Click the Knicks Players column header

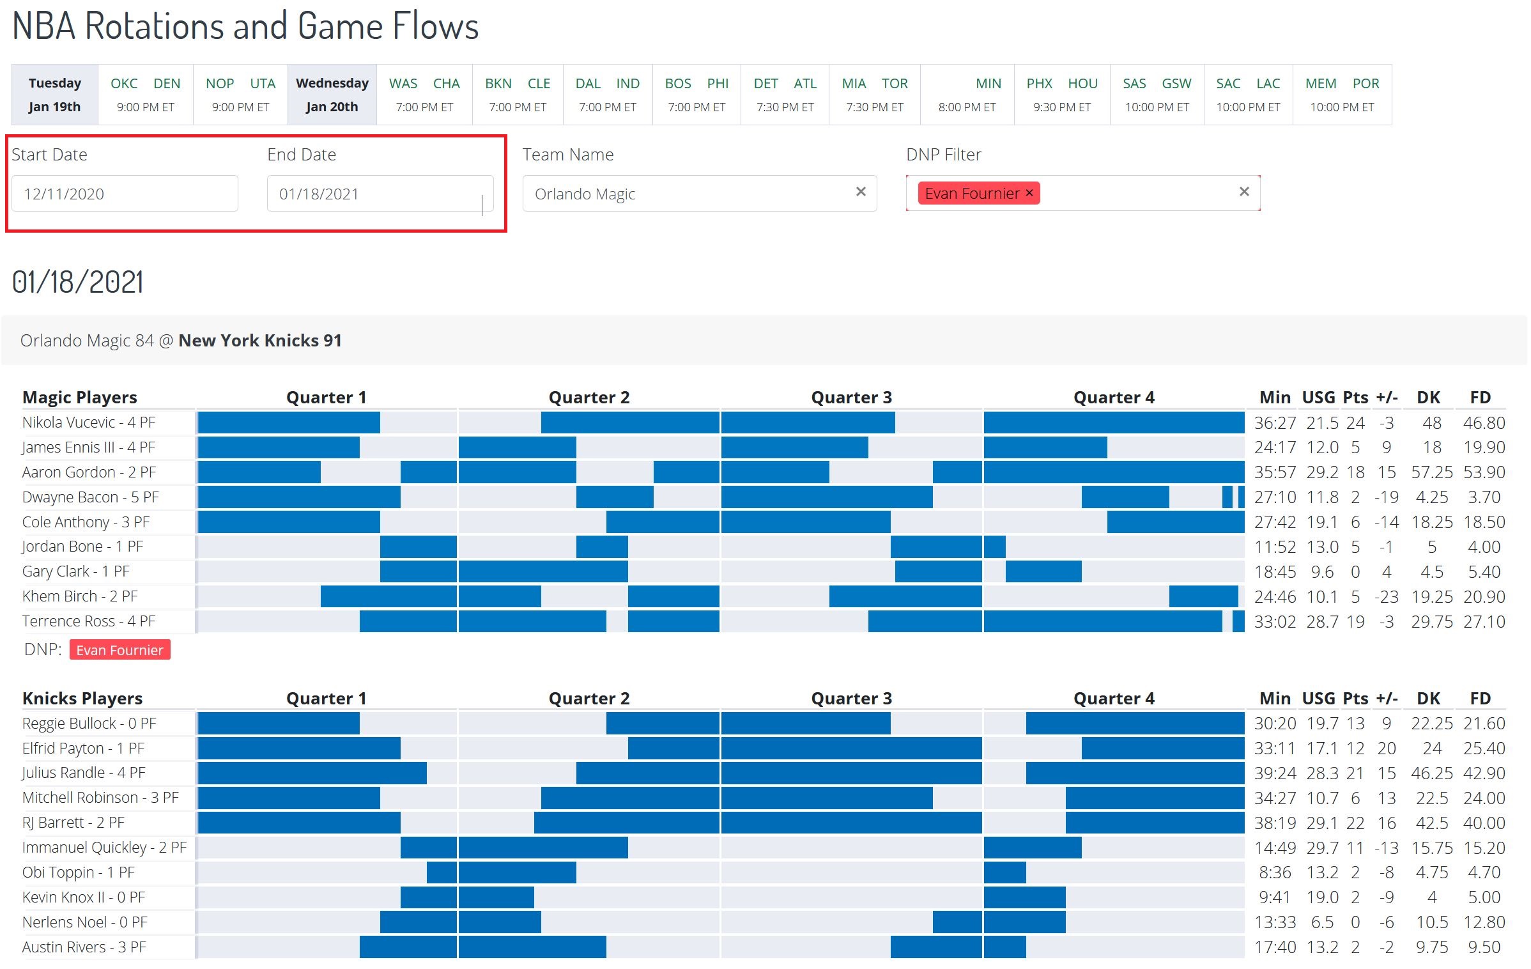click(82, 699)
